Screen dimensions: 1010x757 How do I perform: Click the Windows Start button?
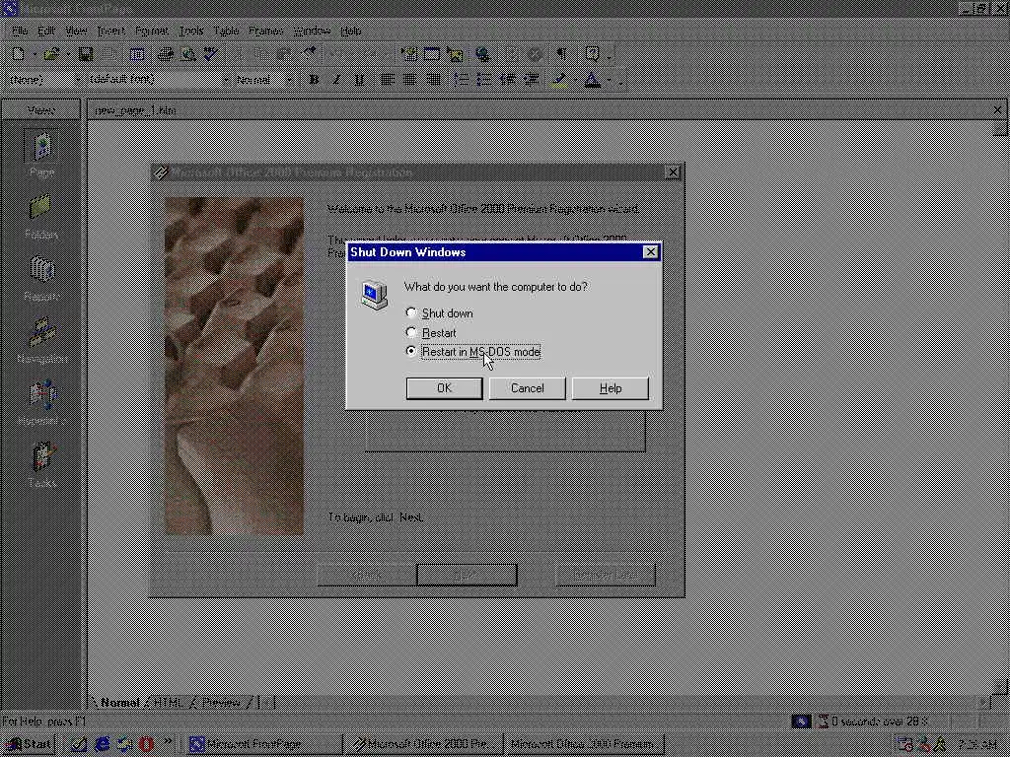pyautogui.click(x=29, y=744)
